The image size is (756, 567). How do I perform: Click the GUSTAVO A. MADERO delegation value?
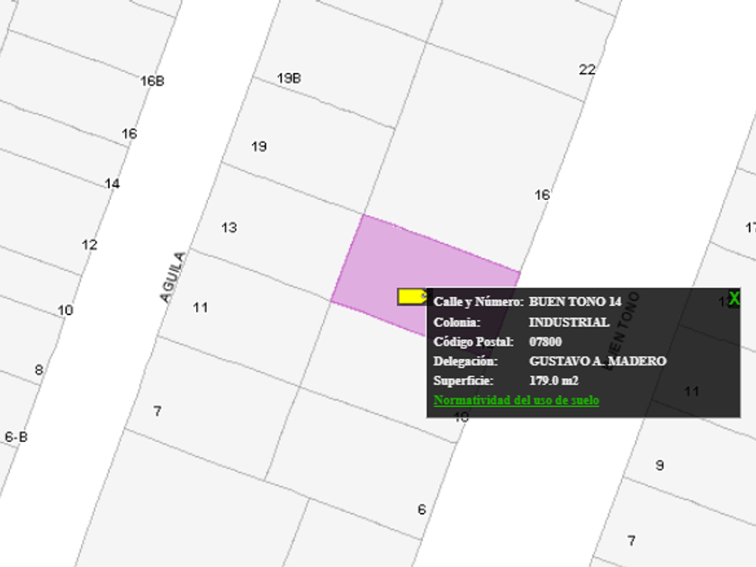598,361
